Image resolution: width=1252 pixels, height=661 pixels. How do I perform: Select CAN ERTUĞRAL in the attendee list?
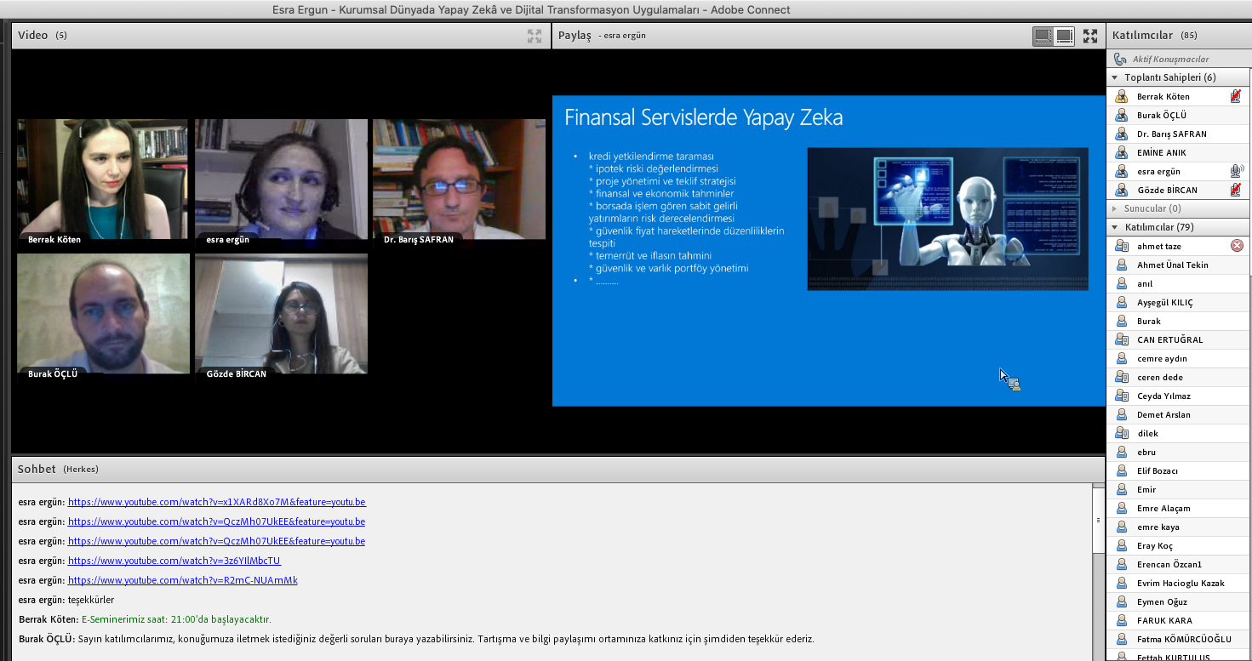1169,339
